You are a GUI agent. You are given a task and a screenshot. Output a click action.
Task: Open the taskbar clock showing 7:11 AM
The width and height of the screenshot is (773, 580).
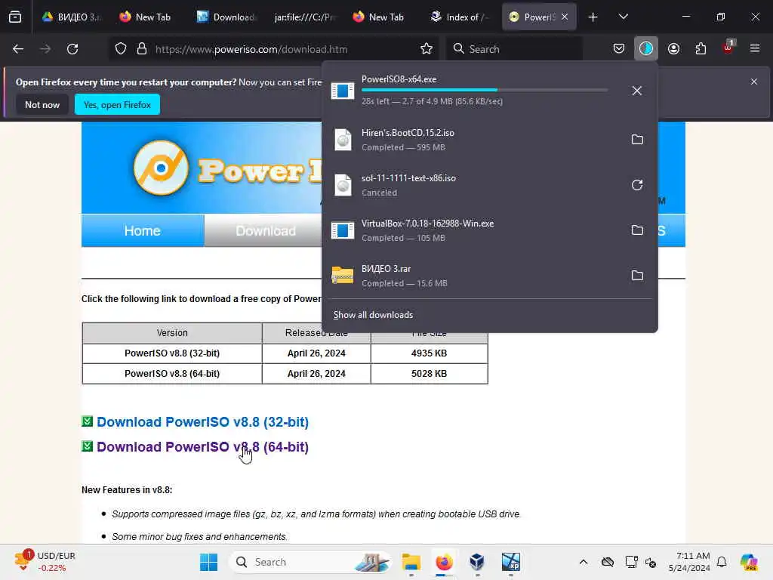[689, 562]
